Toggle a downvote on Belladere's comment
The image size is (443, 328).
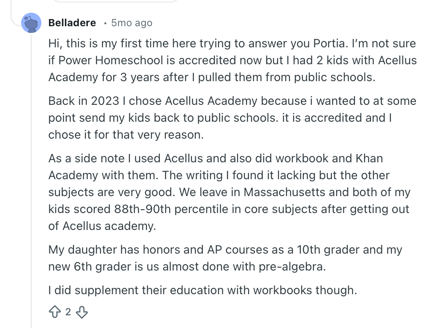coord(83,313)
